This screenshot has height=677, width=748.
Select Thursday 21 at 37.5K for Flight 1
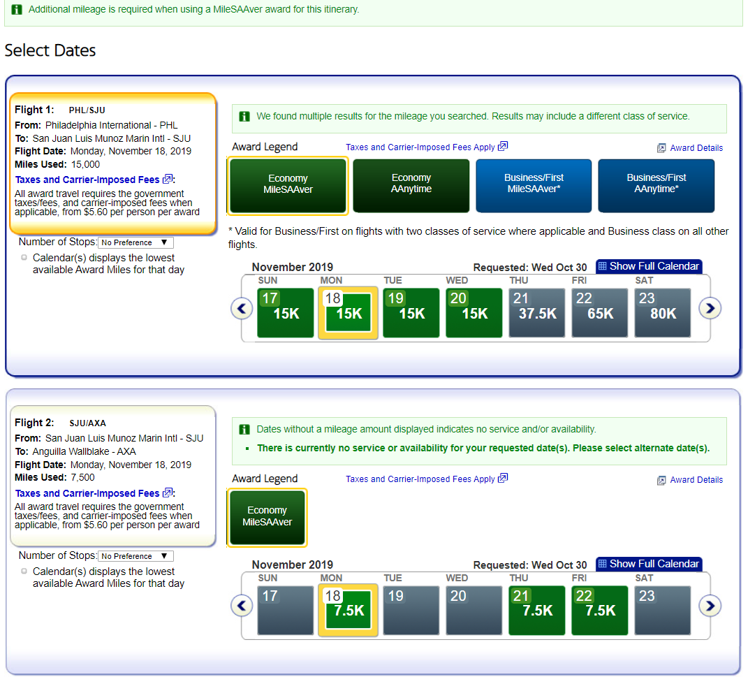(536, 313)
